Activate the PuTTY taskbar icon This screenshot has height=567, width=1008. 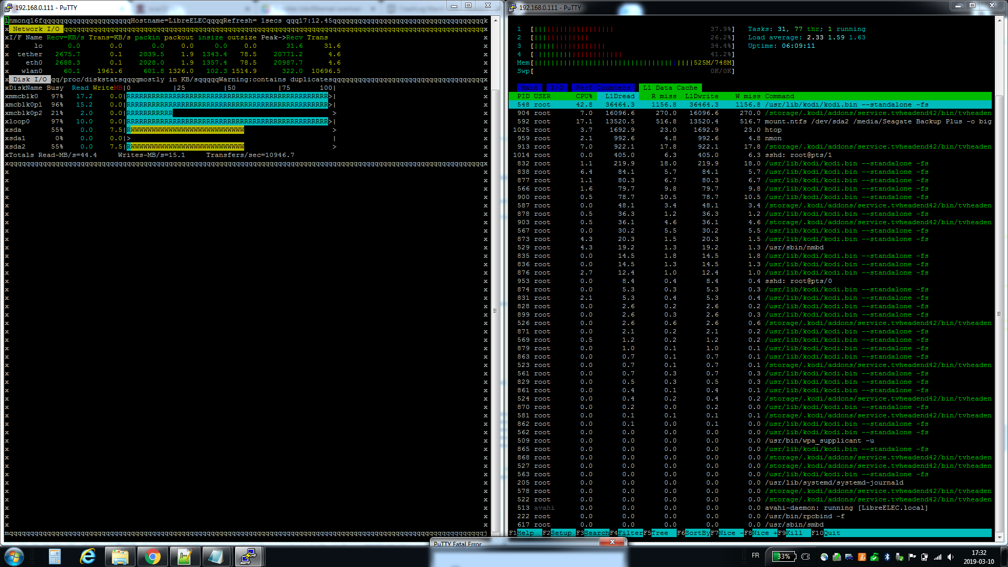248,556
